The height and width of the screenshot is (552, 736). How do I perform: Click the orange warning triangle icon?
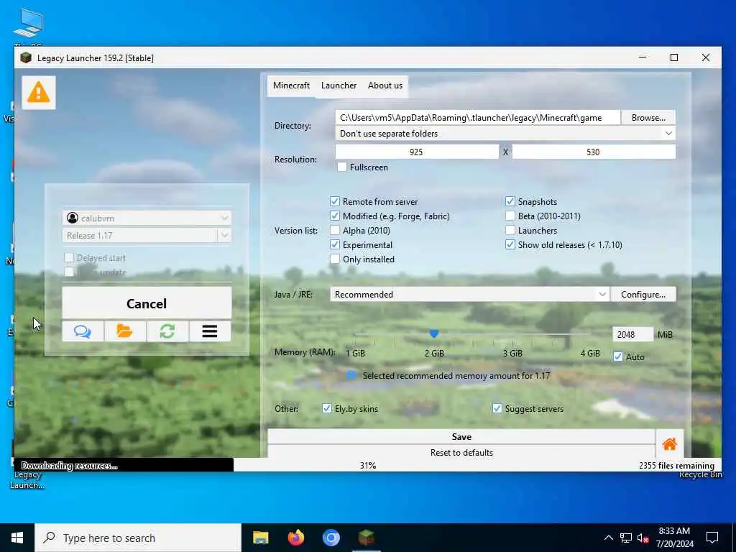click(39, 92)
